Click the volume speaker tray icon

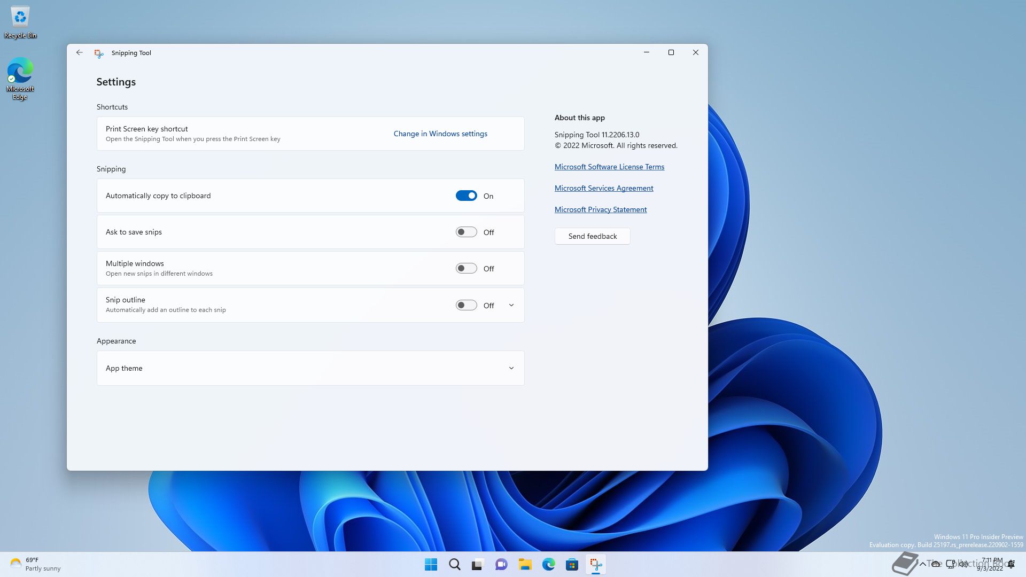pos(963,564)
